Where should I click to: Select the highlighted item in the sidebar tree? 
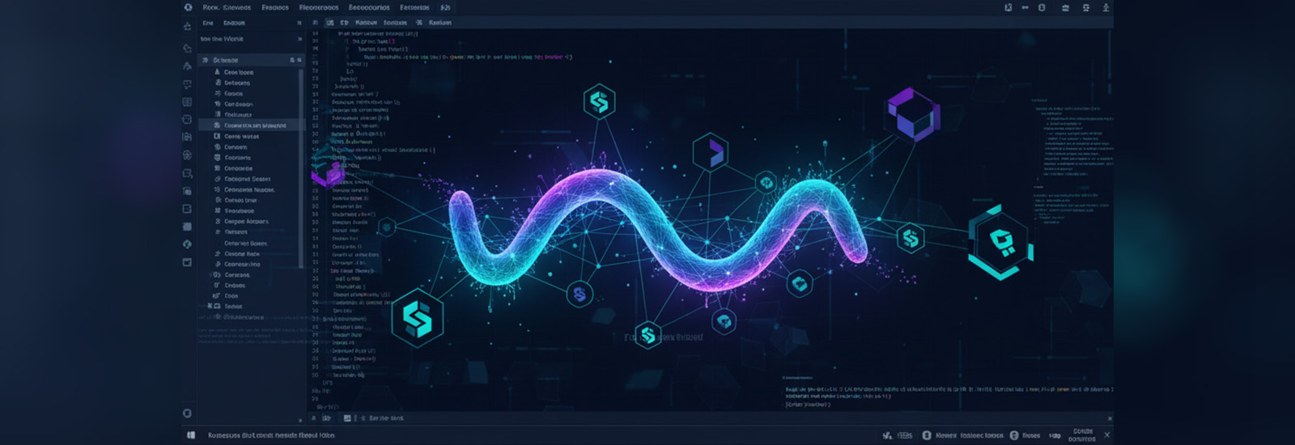click(254, 125)
